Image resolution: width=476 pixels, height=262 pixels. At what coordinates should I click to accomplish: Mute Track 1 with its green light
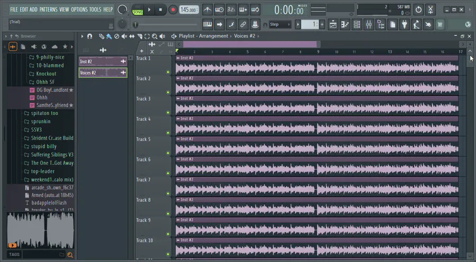click(168, 72)
